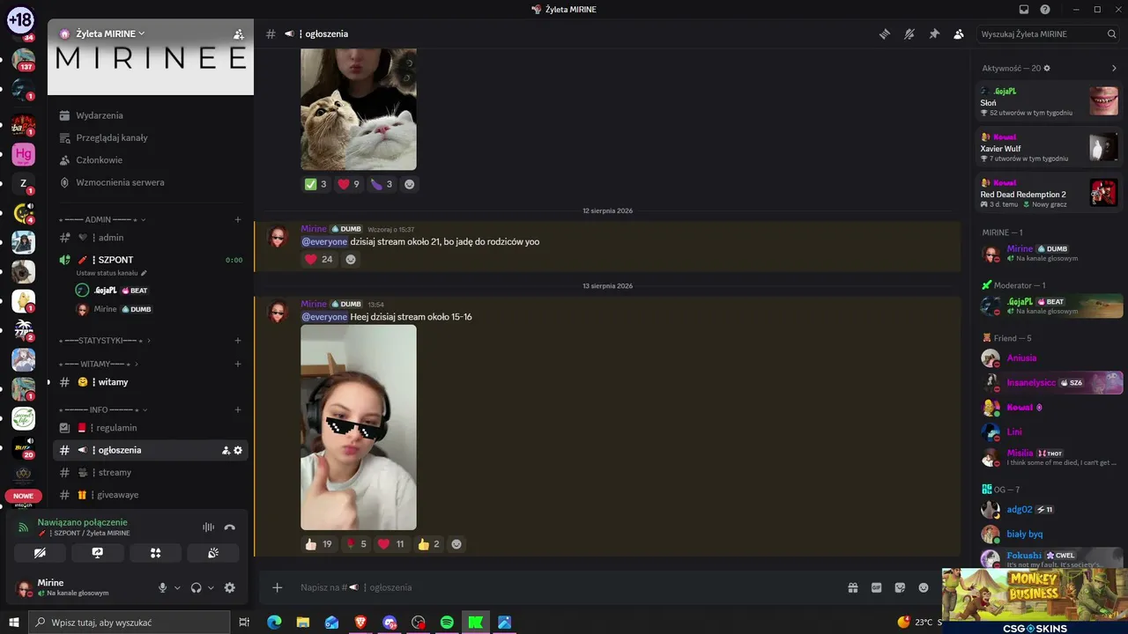The height and width of the screenshot is (634, 1128).
Task: Open Xavier Wulf activity card
Action: [1049, 147]
